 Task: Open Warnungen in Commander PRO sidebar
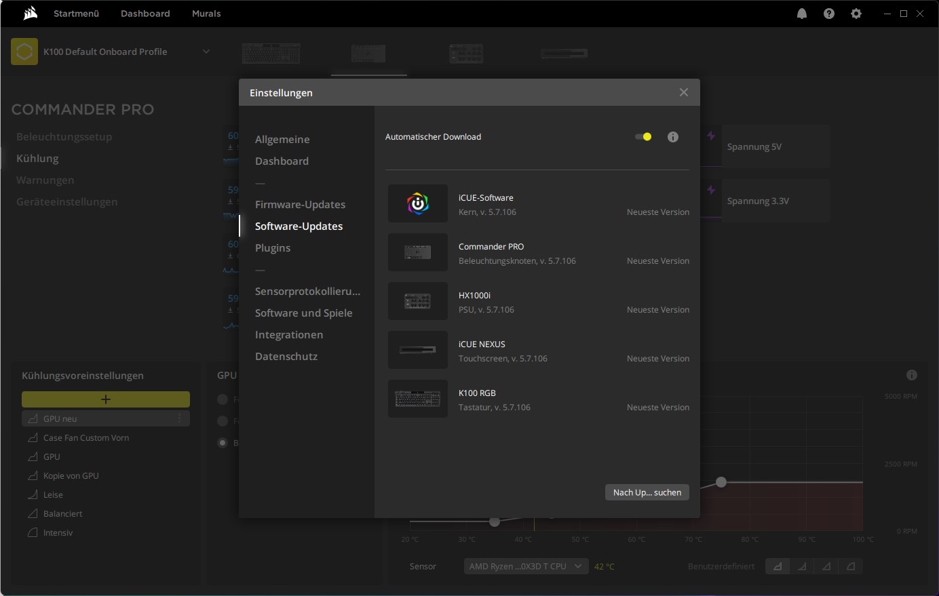[x=45, y=180]
